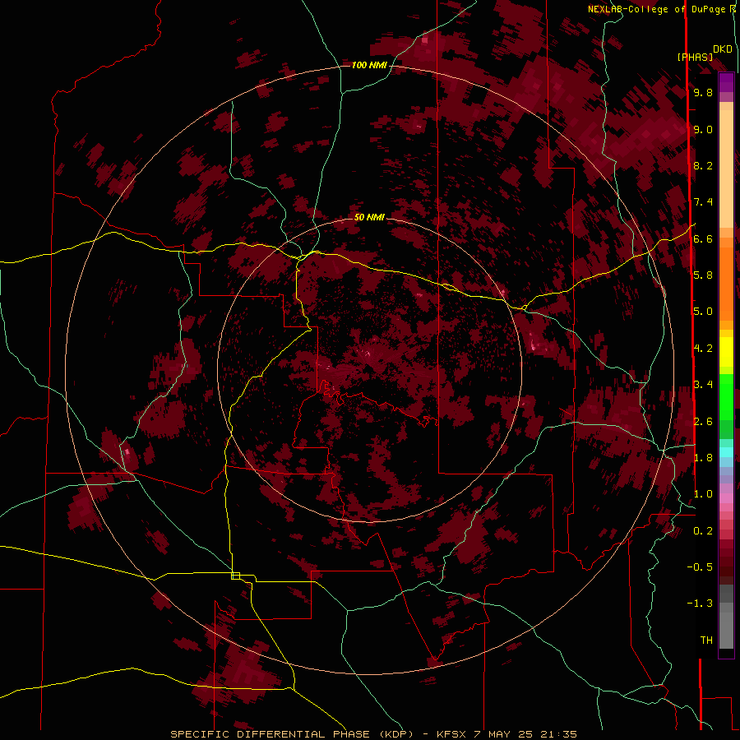Viewport: 740px width, 740px height.
Task: Click the pink segment of the color bar
Action: (x=726, y=498)
